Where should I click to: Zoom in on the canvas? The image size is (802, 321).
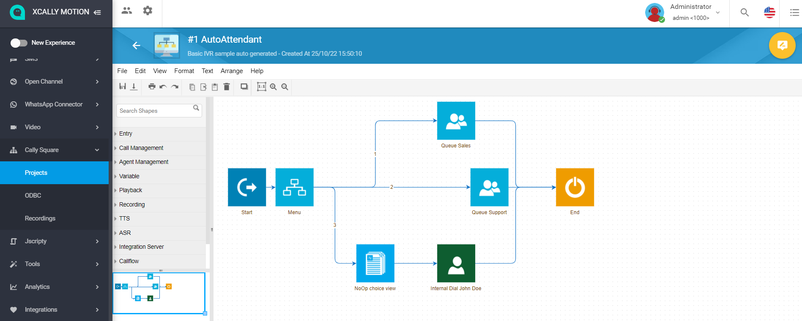coord(274,87)
